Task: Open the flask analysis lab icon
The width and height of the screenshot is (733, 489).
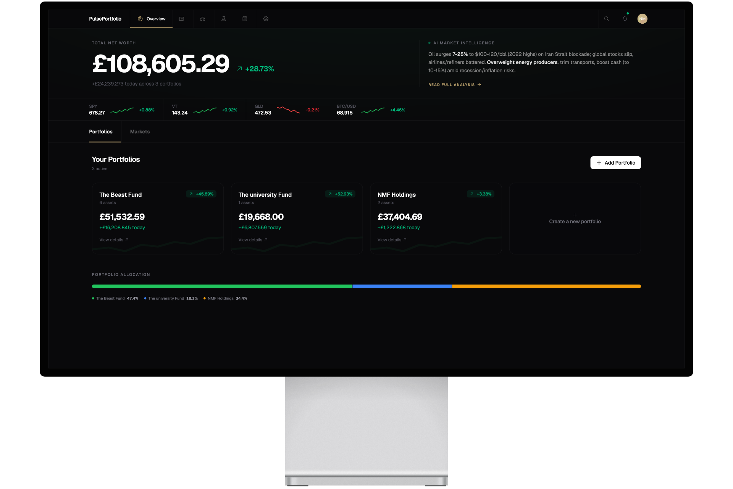Action: [224, 19]
